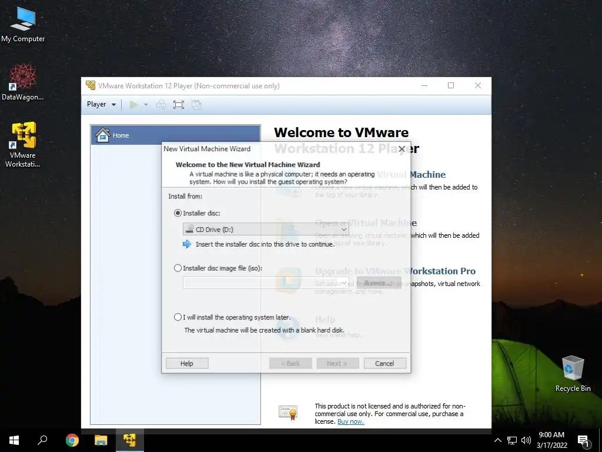This screenshot has height=452, width=602.
Task: Show hidden system tray icons
Action: pyautogui.click(x=497, y=440)
